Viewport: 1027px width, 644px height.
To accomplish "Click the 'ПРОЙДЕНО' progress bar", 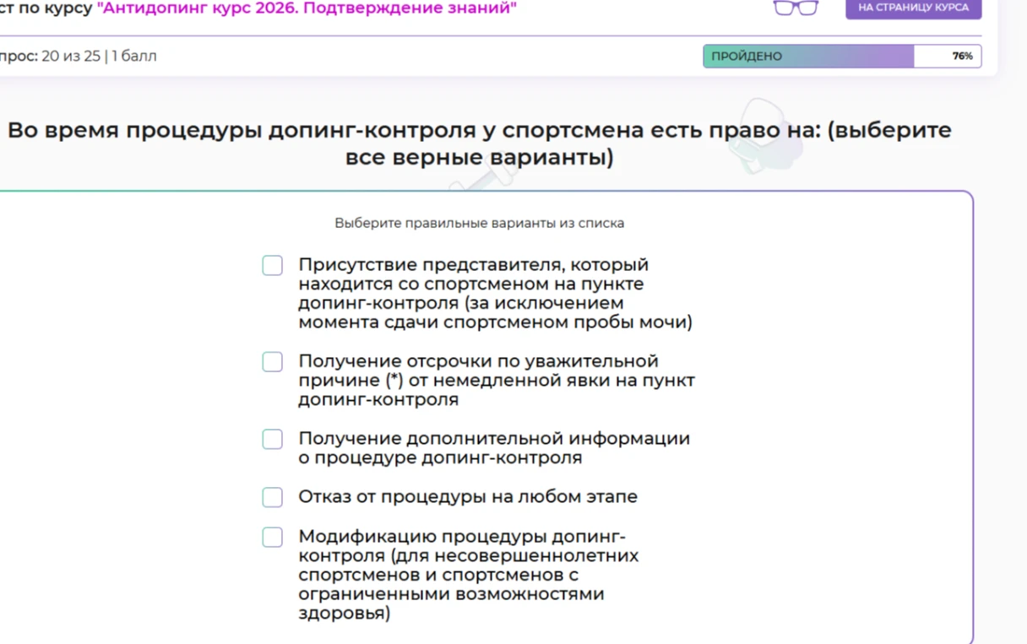I will point(842,57).
